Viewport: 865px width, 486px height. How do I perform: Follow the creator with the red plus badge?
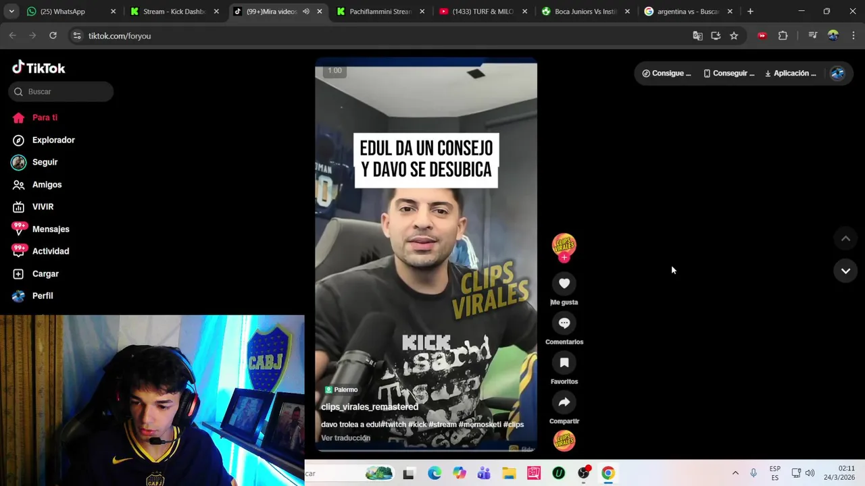click(x=564, y=257)
